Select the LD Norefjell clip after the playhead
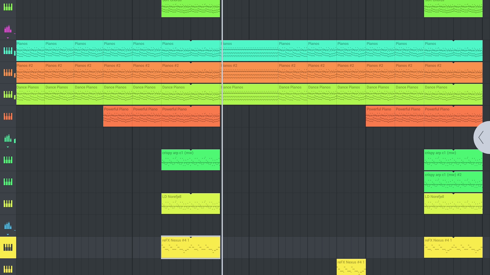490x275 pixels. [453, 203]
